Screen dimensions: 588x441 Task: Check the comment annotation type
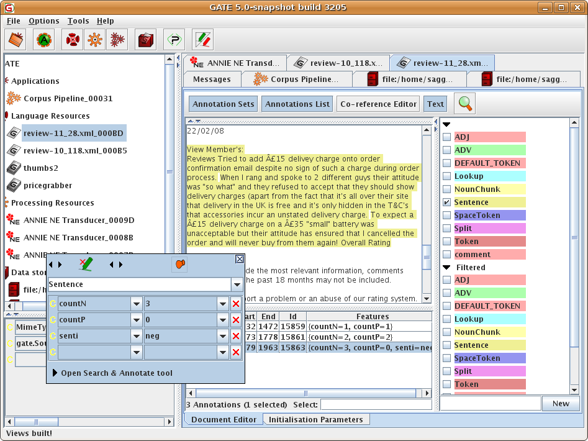coord(446,254)
